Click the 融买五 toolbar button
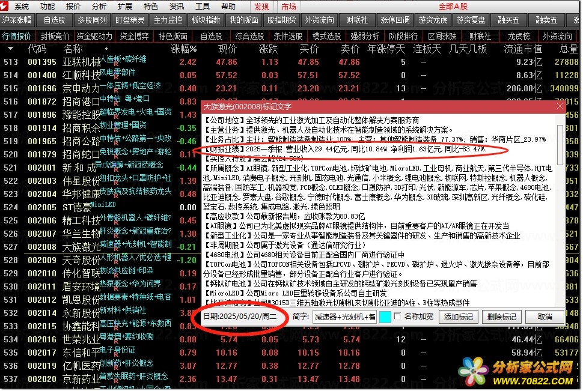This screenshot has width=583, height=391. pos(508,20)
